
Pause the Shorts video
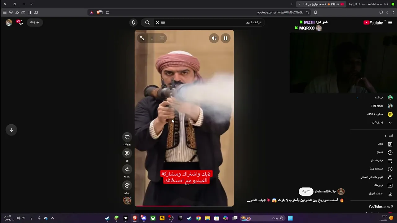225,38
